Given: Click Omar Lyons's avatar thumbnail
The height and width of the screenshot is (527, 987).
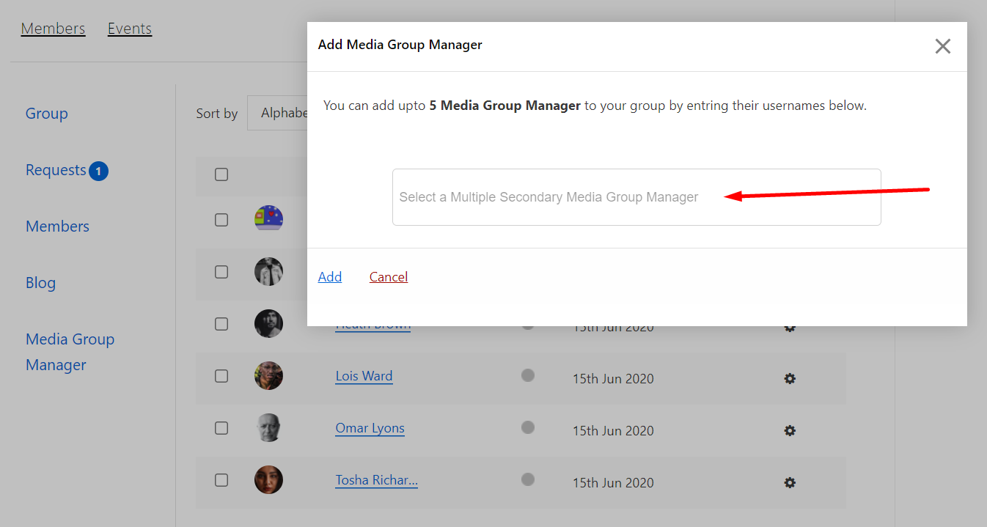Looking at the screenshot, I should 268,427.
